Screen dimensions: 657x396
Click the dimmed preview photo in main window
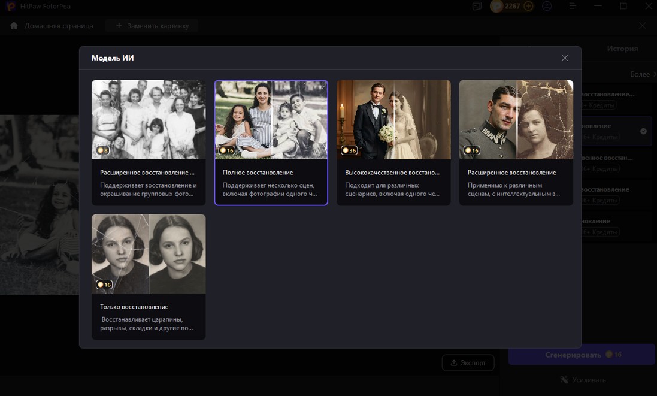pyautogui.click(x=40, y=205)
